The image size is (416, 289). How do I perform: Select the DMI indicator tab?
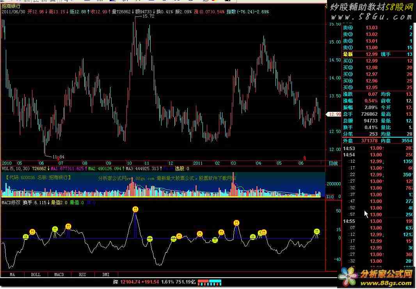point(106,275)
